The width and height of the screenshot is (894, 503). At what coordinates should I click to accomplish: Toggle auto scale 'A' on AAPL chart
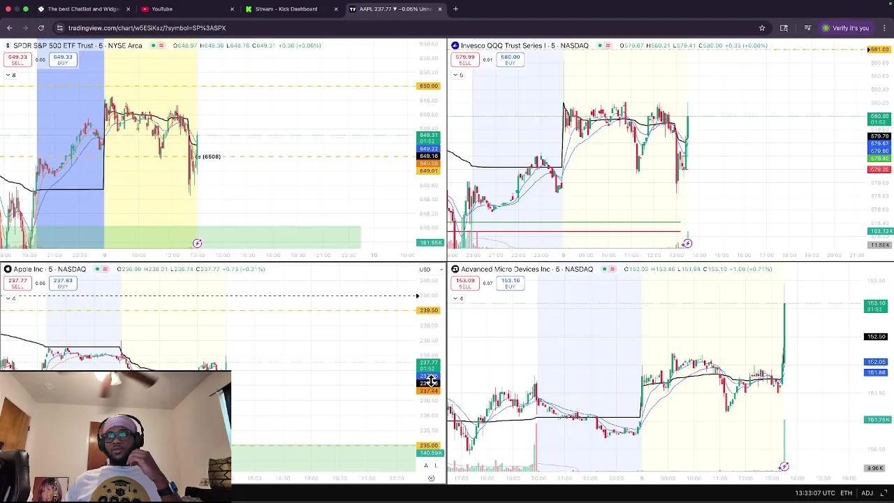[x=425, y=465]
